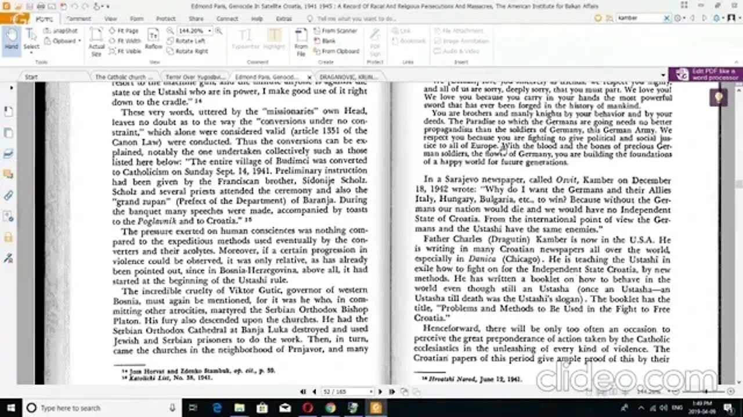
Task: Activate the Select tool
Action: tap(31, 40)
